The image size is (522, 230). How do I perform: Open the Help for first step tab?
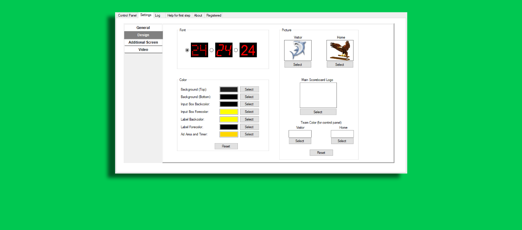[x=178, y=15]
